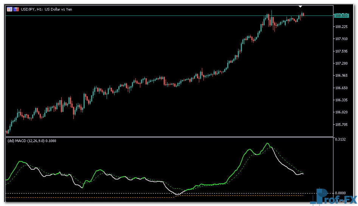358x206 pixels.
Task: Click the last candlestick on the price chart
Action: (x=303, y=14)
